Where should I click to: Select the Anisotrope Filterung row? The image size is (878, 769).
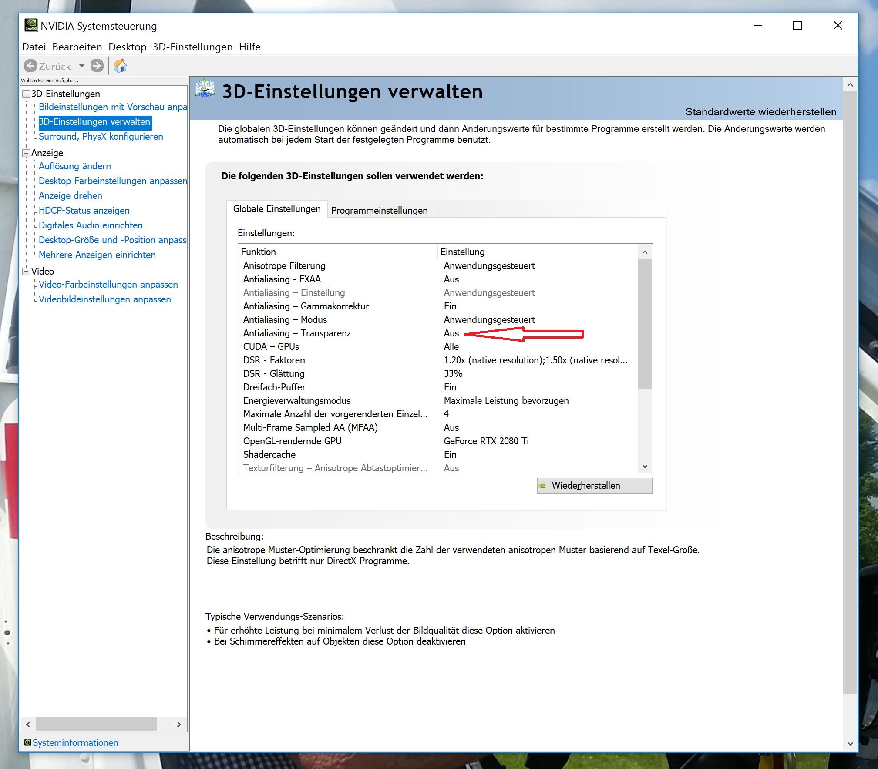click(437, 266)
